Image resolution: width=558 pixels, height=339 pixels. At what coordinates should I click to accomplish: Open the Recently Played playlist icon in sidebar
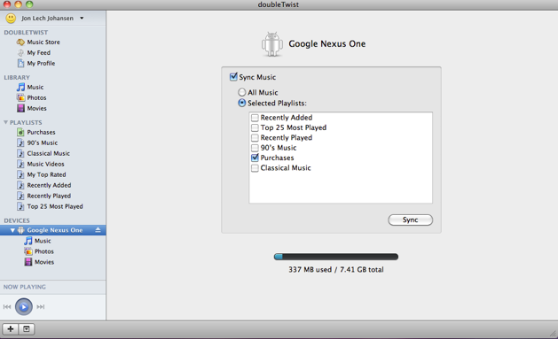(x=20, y=196)
